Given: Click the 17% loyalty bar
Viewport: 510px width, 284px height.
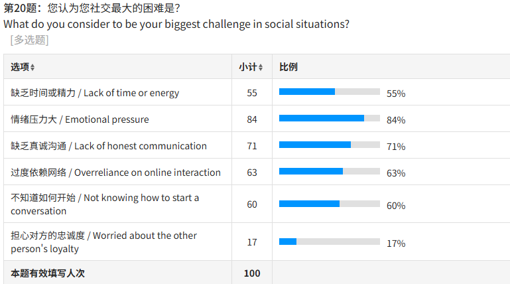Looking at the screenshot, I should [x=329, y=242].
